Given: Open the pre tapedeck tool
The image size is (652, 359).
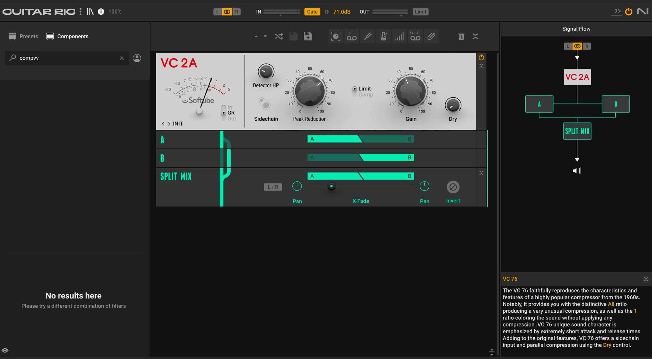Looking at the screenshot, I should point(351,36).
